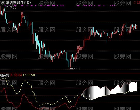
Task: Click the indicator value A: 56.64
Action: pyautogui.click(x=16, y=75)
